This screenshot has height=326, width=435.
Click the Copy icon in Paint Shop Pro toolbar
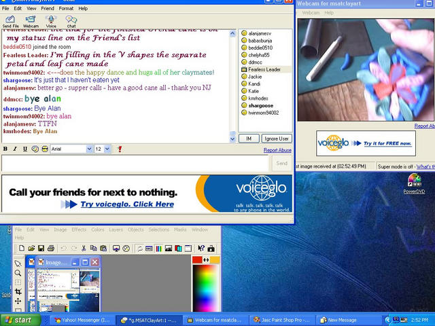point(94,249)
